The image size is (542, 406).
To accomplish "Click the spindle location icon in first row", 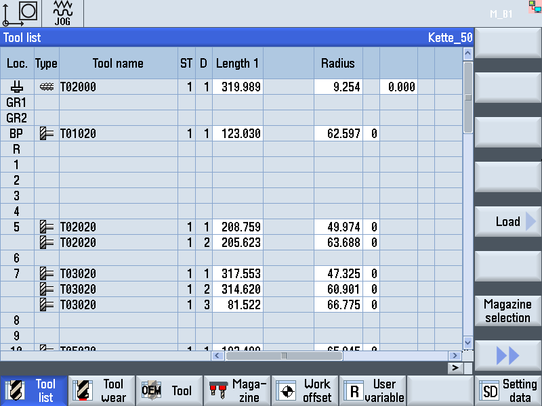I will click(x=17, y=87).
